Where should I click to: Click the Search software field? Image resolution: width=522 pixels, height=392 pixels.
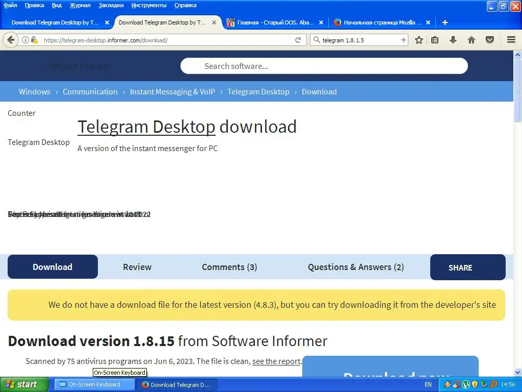(324, 66)
